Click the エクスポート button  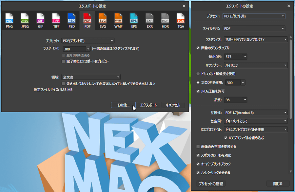point(148,105)
